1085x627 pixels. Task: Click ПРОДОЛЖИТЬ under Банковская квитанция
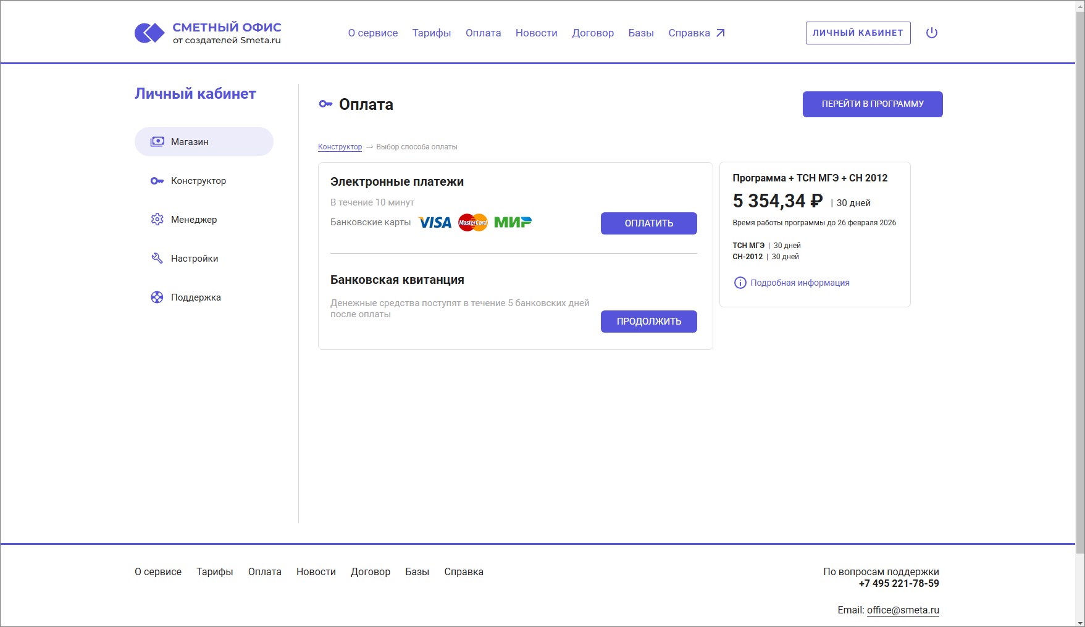tap(648, 322)
